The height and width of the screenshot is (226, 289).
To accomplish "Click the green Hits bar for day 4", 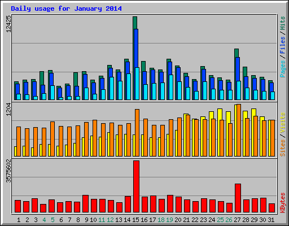I will (42, 78).
